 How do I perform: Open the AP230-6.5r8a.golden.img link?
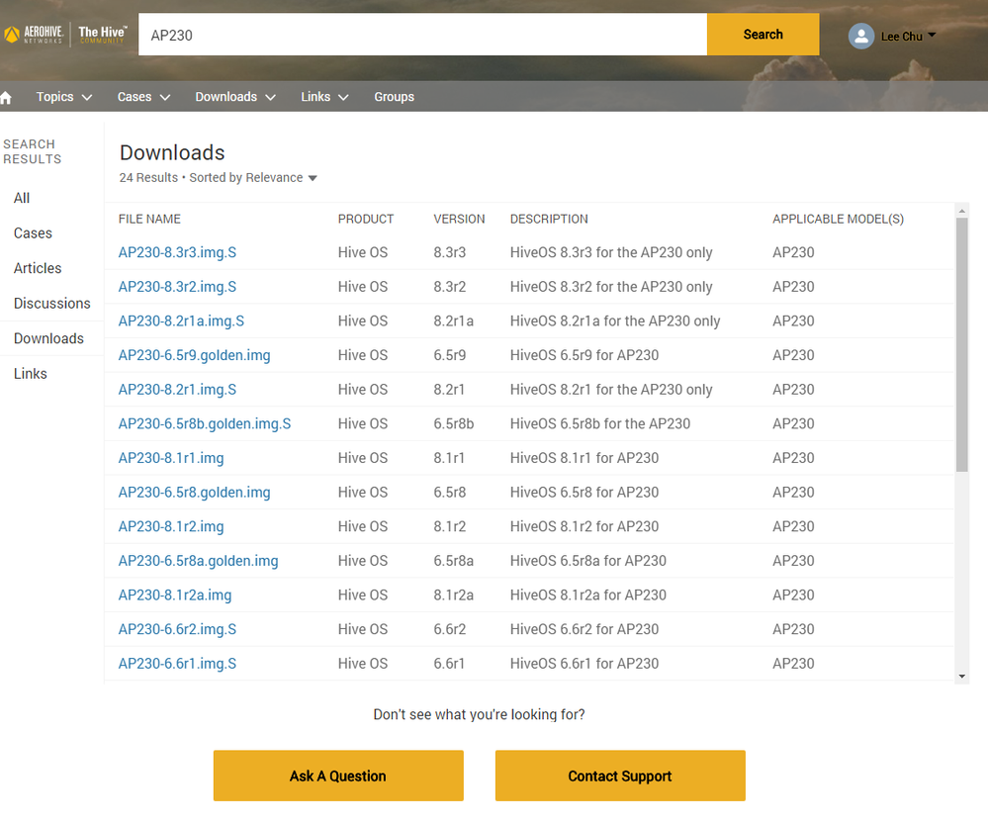[x=198, y=561]
